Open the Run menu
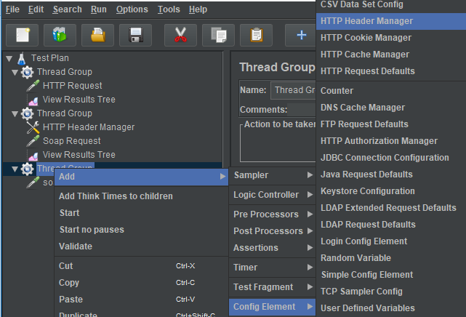The width and height of the screenshot is (466, 317). [99, 9]
